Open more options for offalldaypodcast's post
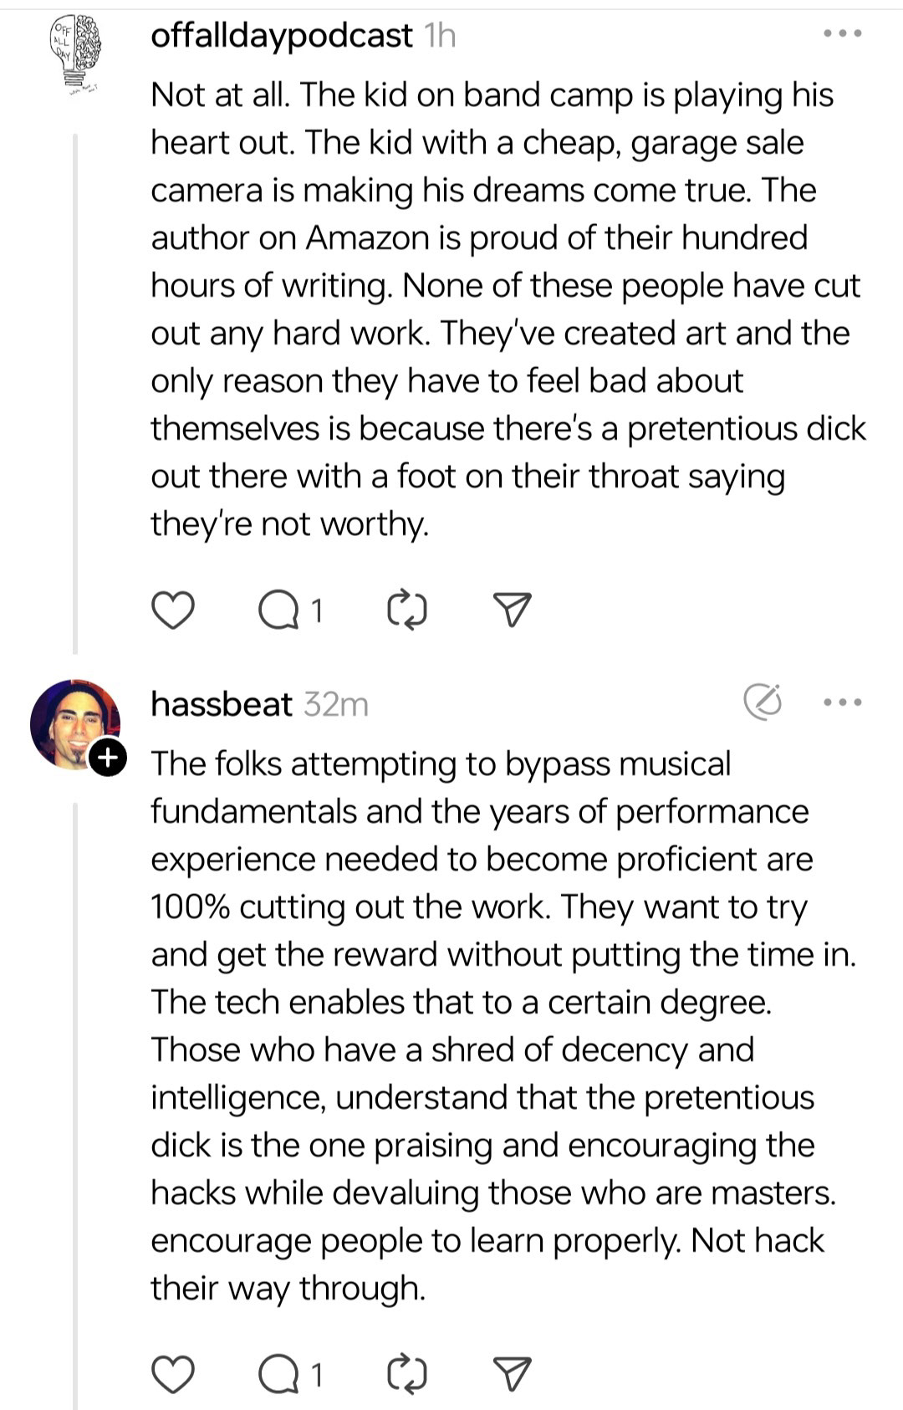Image resolution: width=903 pixels, height=1410 pixels. 842,34
